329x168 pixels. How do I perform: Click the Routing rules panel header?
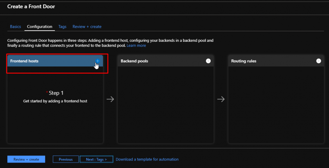pos(276,61)
